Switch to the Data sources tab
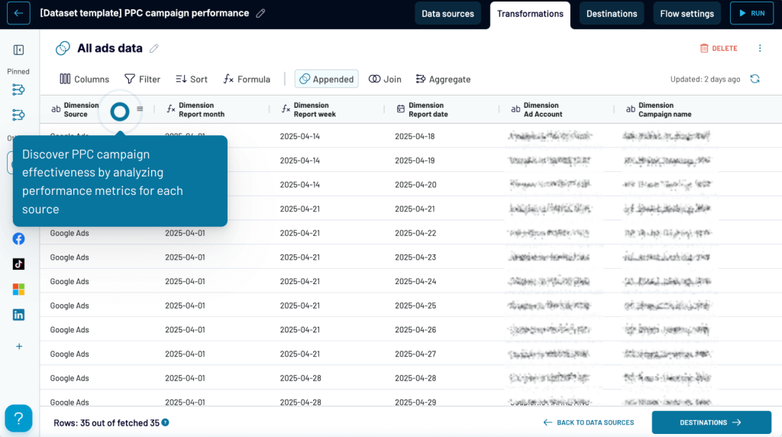This screenshot has width=782, height=437. [448, 14]
